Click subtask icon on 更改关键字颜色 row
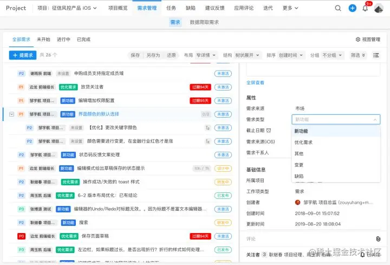This screenshot has height=265, width=390. 207,128
